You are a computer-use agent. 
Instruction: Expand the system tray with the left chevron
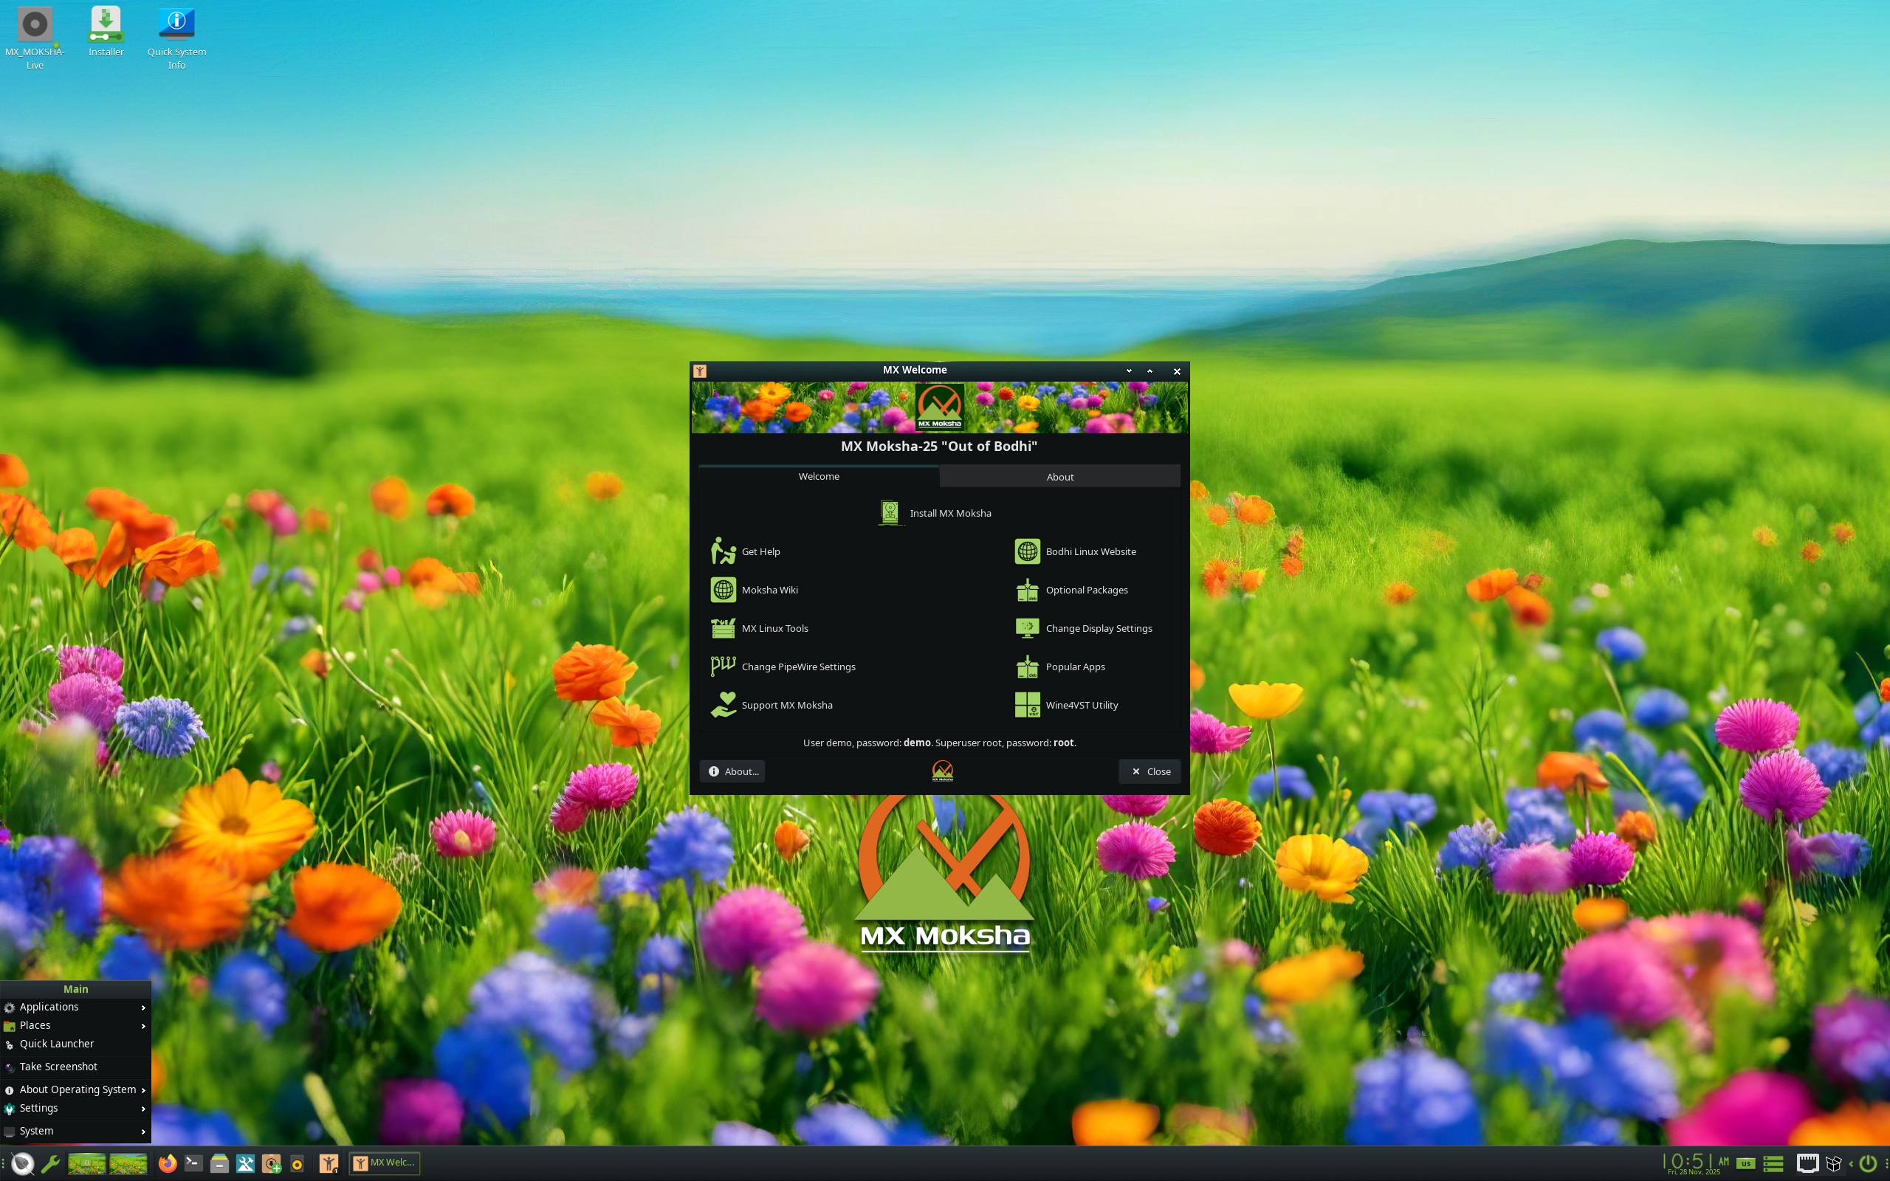[x=1851, y=1164]
